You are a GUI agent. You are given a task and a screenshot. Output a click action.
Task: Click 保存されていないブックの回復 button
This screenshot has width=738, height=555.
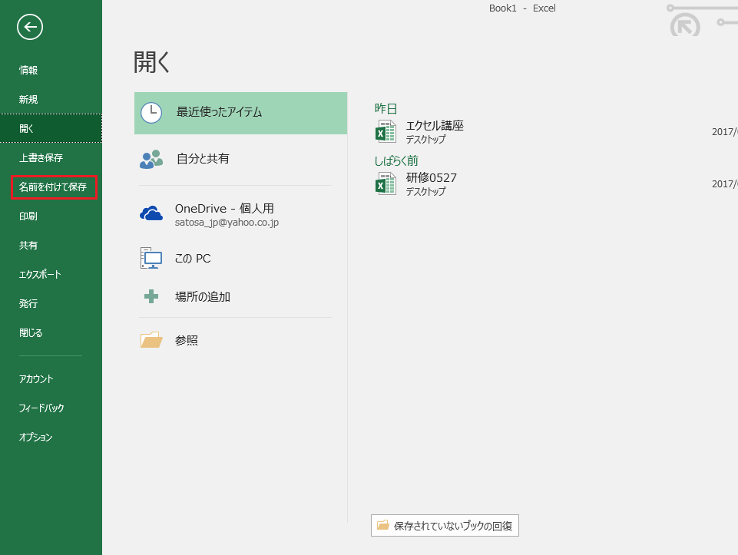click(445, 525)
